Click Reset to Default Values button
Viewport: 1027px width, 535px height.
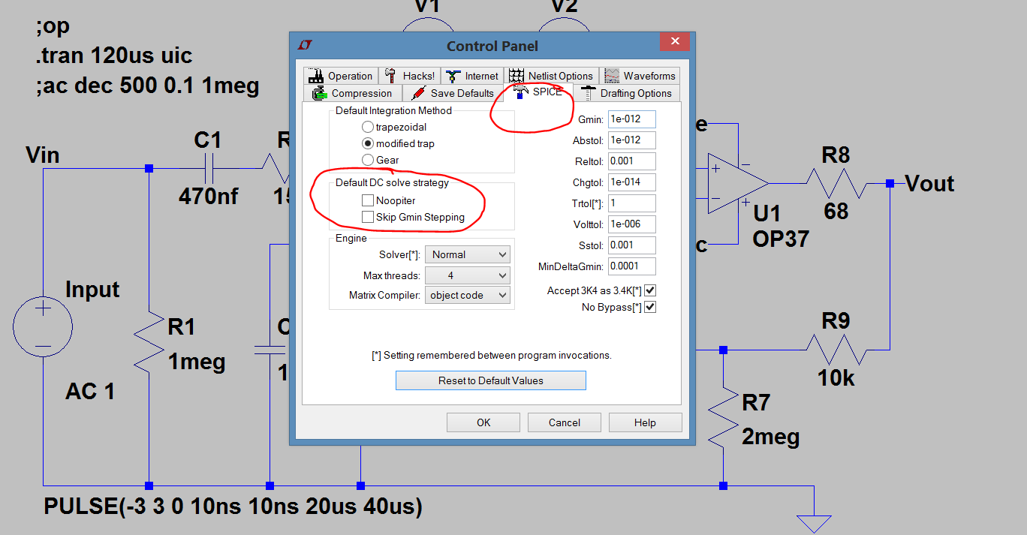click(491, 380)
